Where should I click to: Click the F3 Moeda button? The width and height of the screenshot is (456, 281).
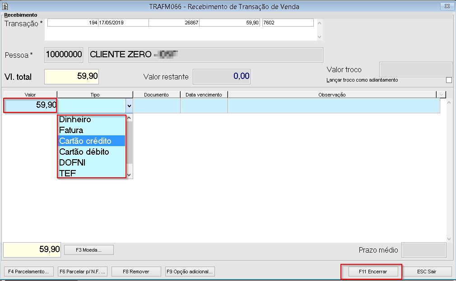coord(88,250)
